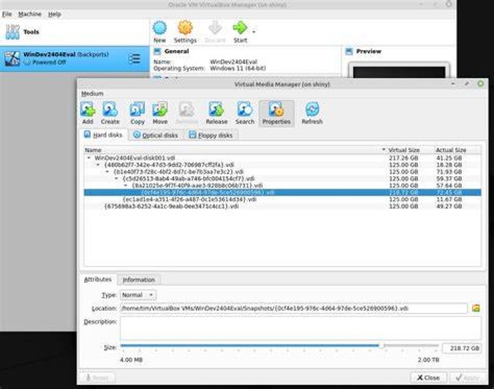Click the greyed-out Reset button
Viewport: 494px width, 389px height.
point(97,377)
